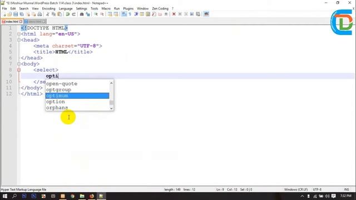The image size is (356, 200).
Task: Open the Edit menu
Action: 13,8
